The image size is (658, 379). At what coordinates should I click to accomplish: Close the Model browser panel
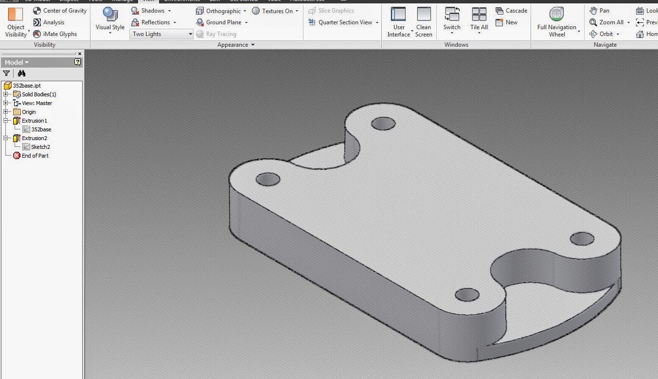click(80, 54)
